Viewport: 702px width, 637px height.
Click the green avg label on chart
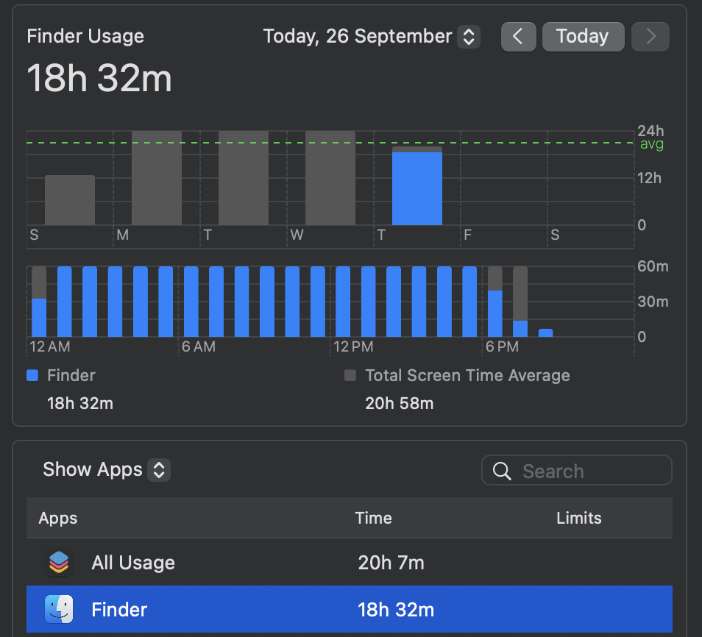click(x=651, y=144)
